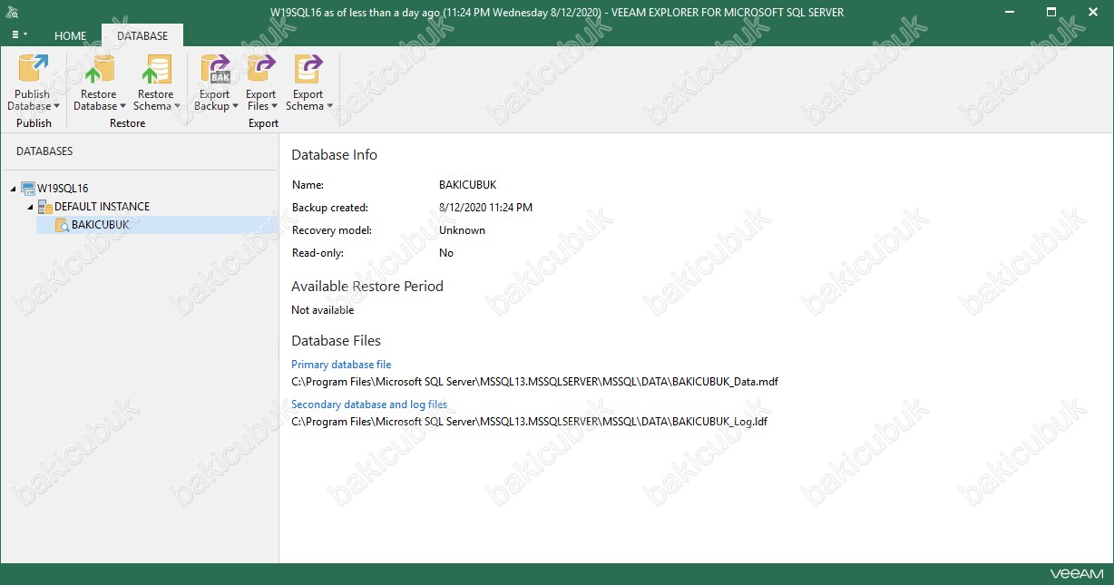
Task: Click the Database Files heading
Action: pos(337,341)
